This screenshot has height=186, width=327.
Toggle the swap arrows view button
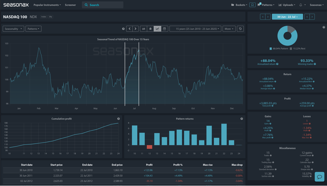143,29
